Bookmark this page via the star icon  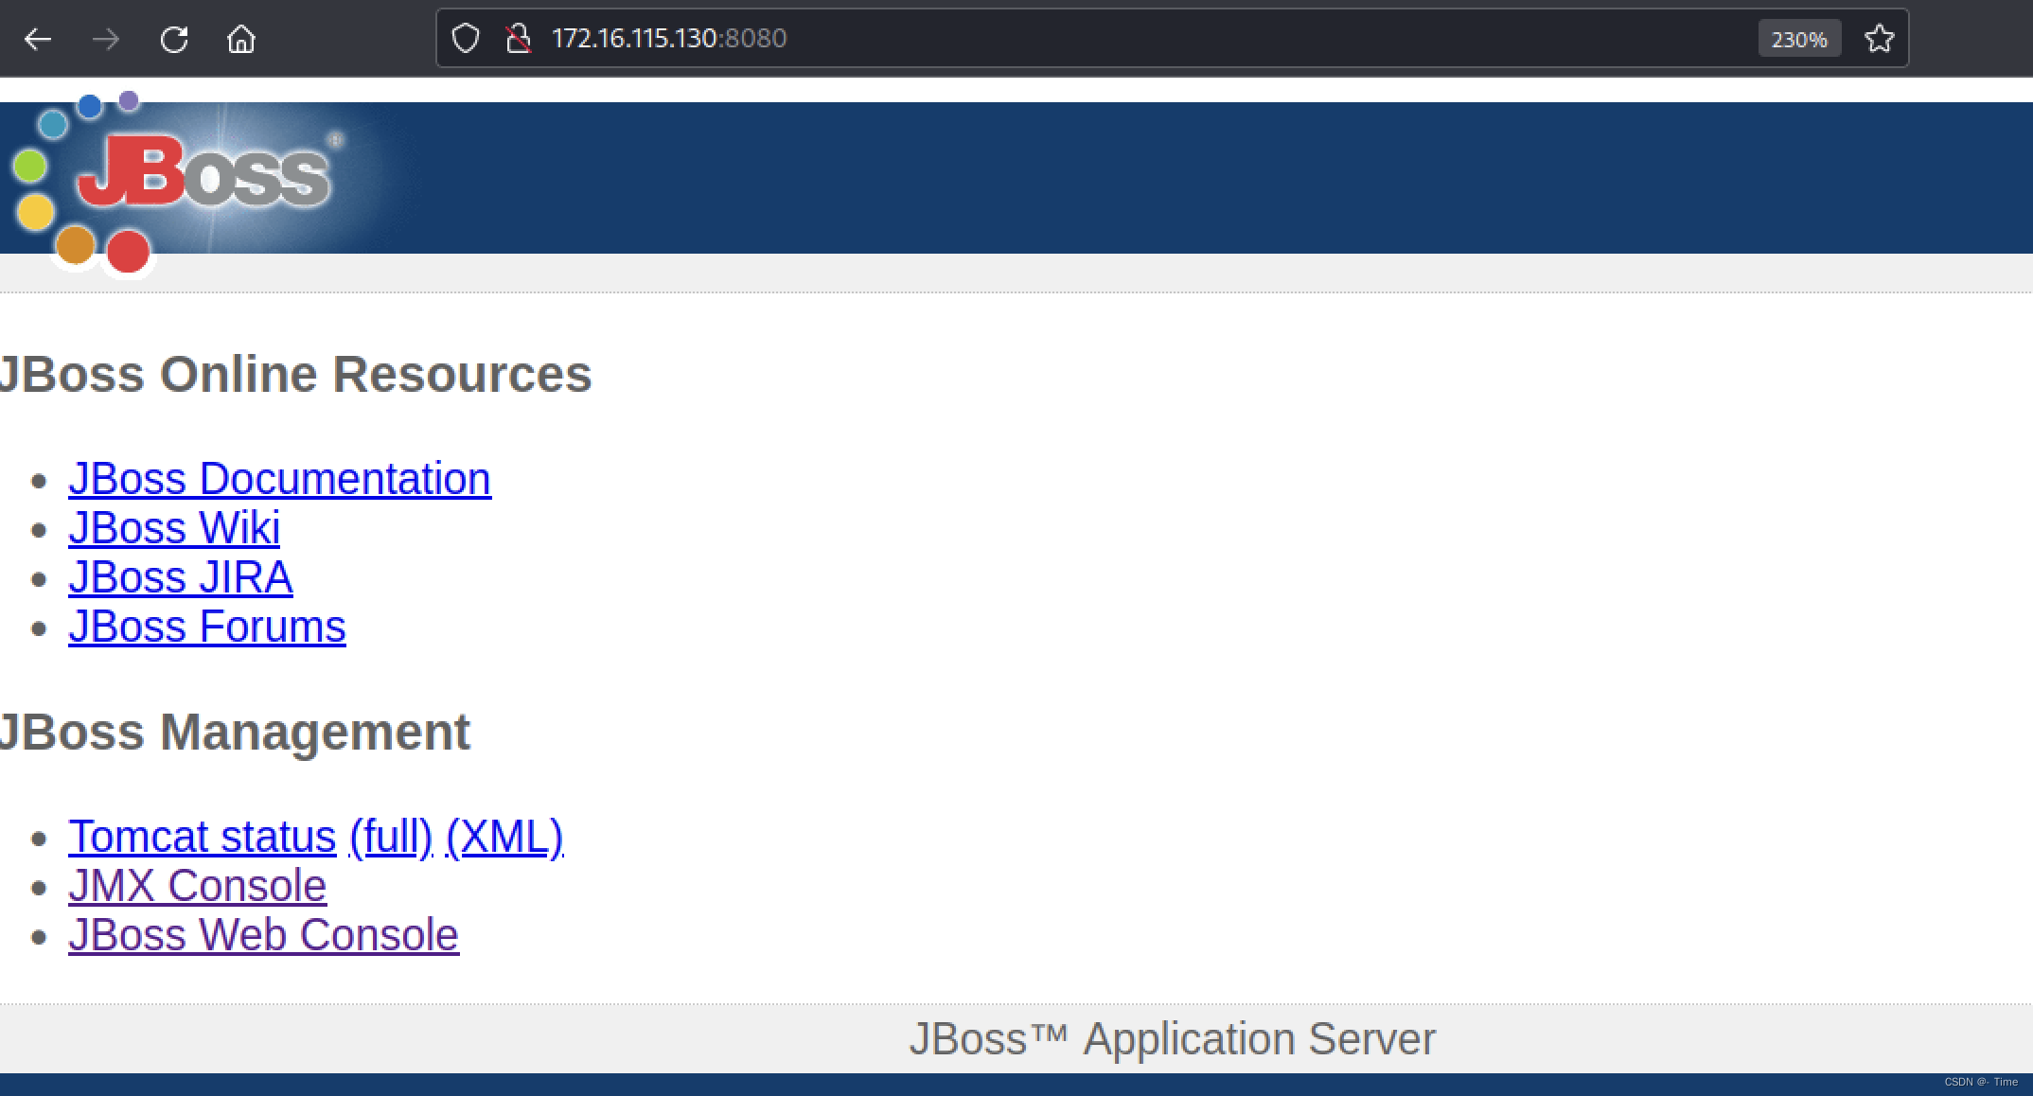[x=1879, y=39]
